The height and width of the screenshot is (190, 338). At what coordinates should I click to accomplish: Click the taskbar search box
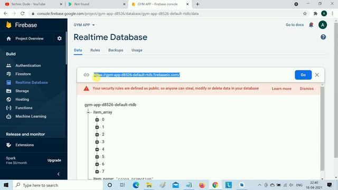point(58,185)
